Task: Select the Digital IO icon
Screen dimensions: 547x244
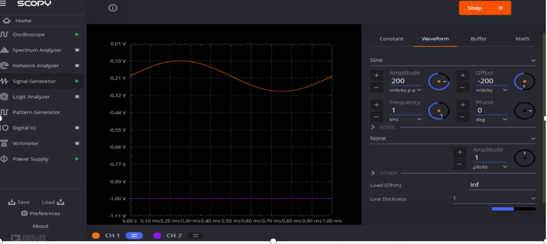Action: pyautogui.click(x=4, y=128)
